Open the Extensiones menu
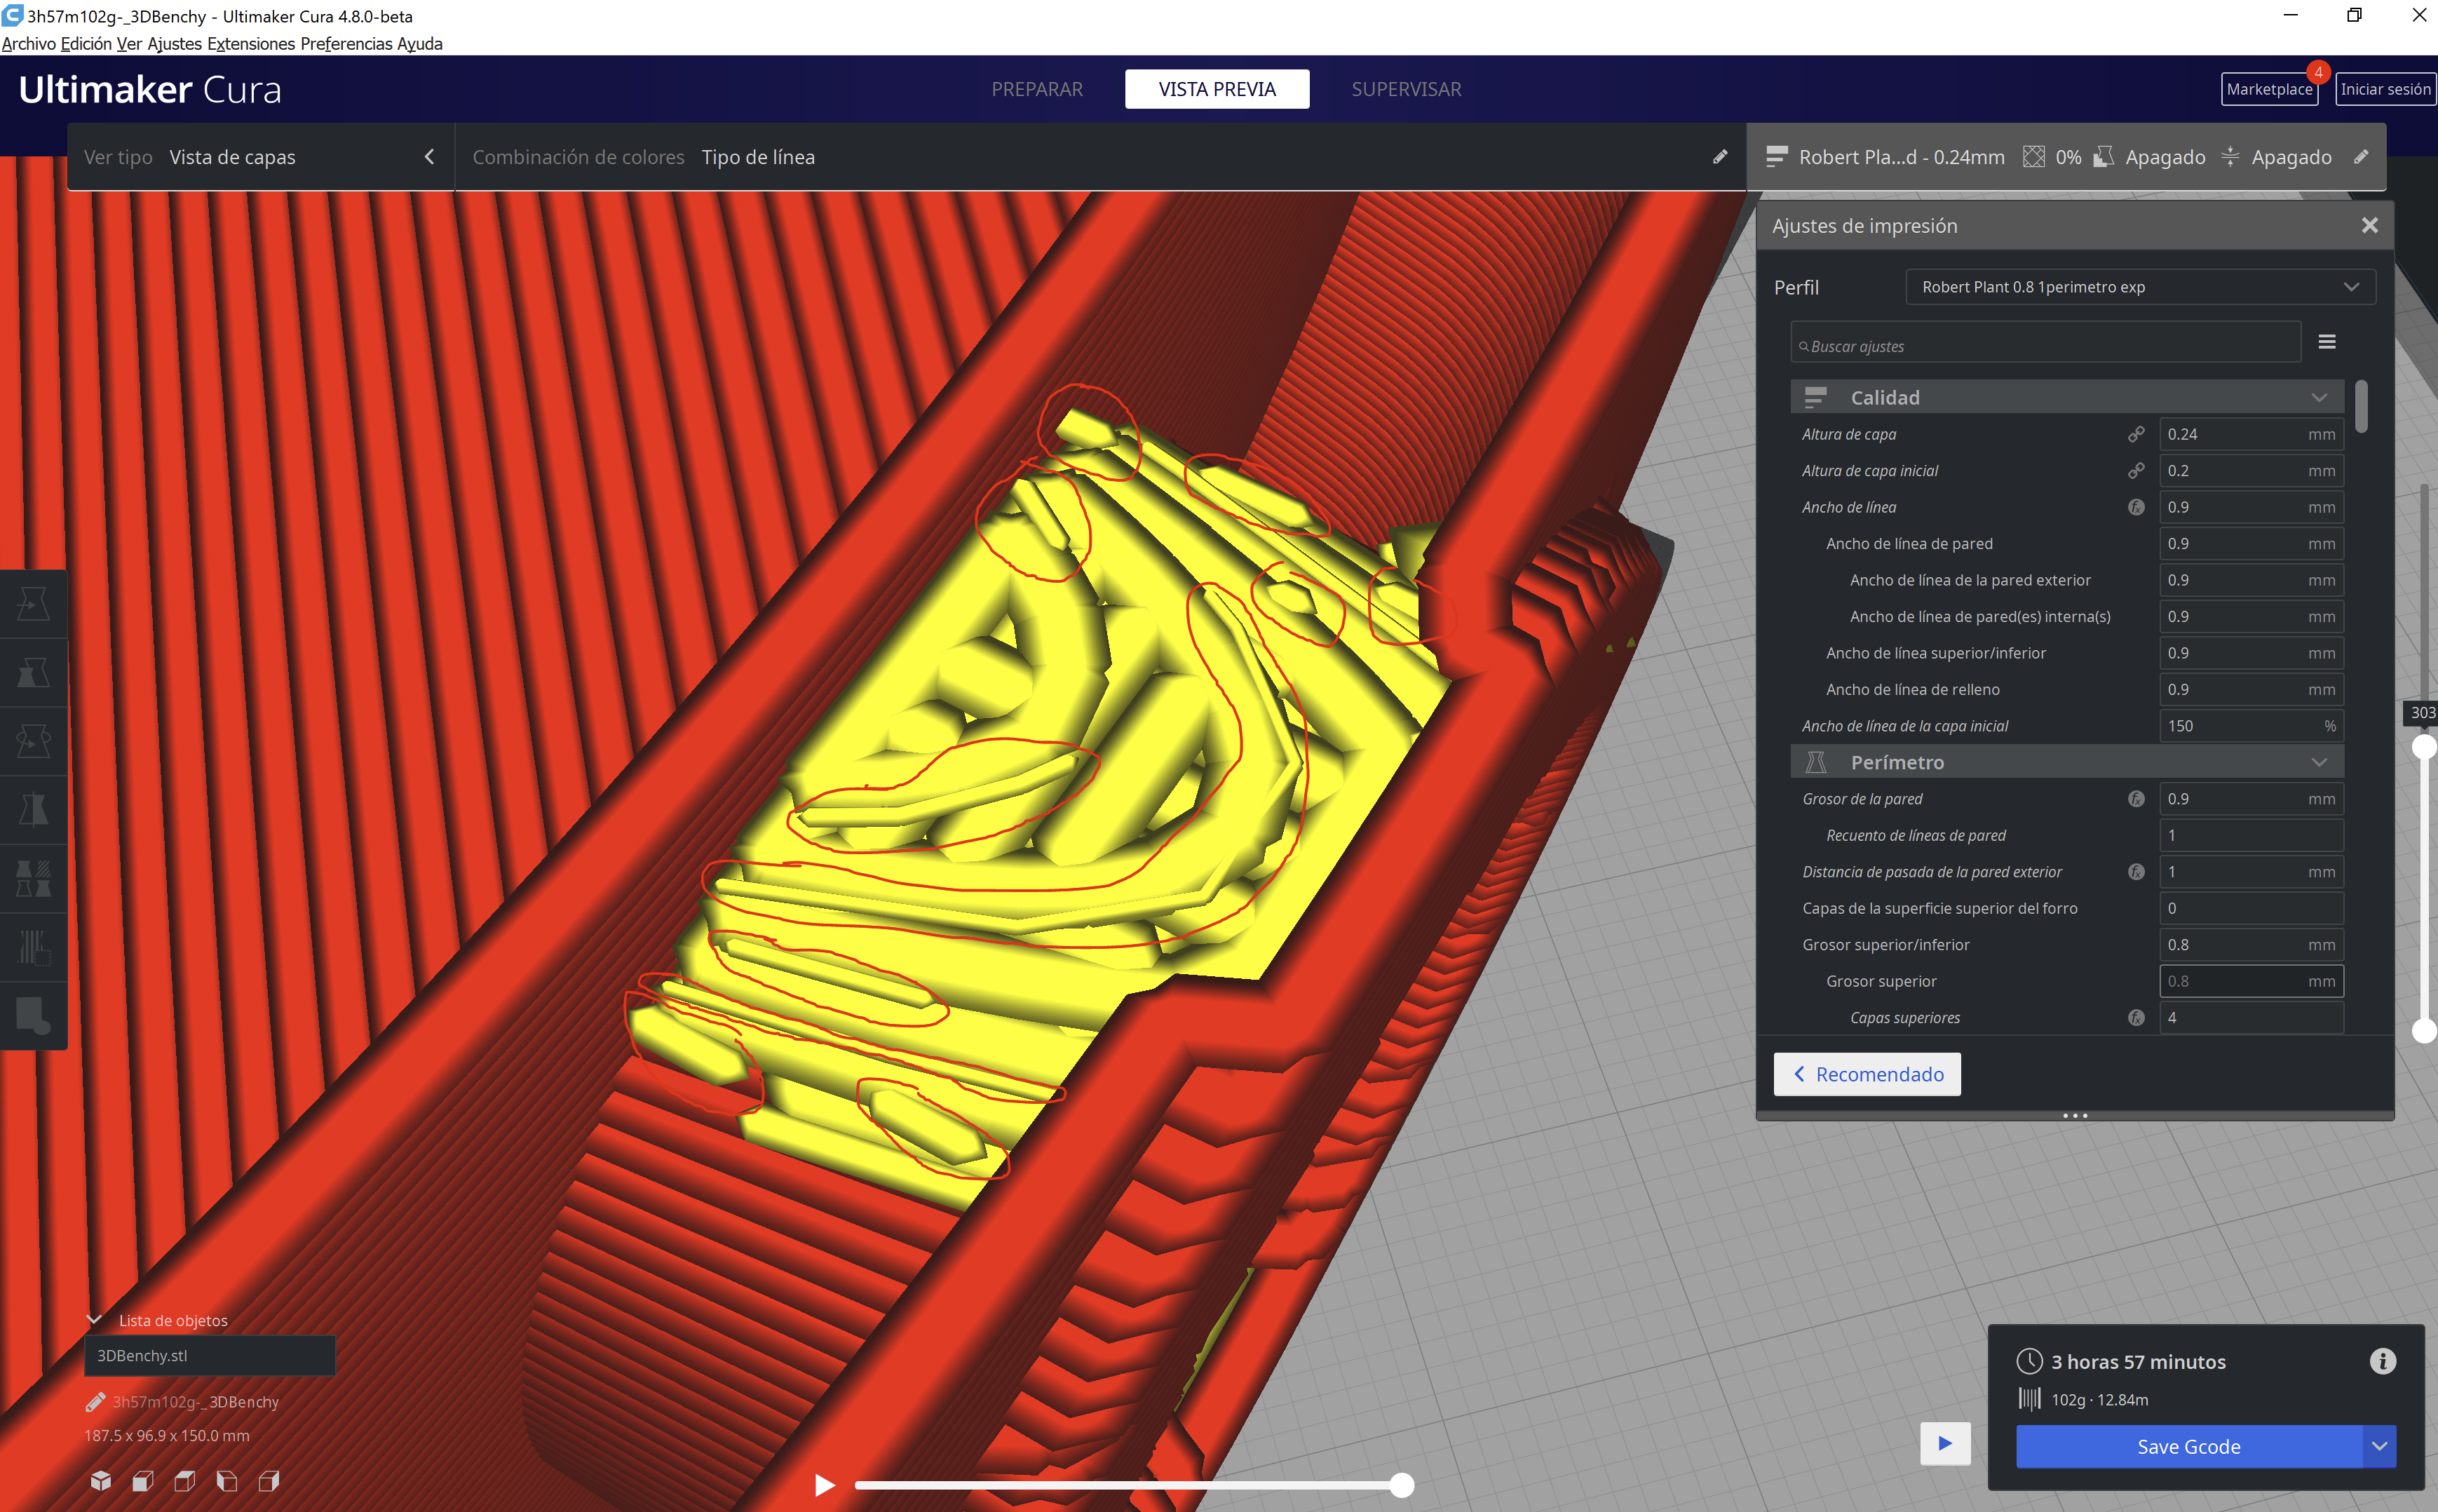 pyautogui.click(x=251, y=44)
